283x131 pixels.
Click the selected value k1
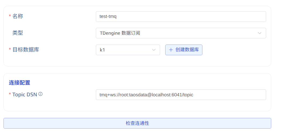click(x=102, y=50)
